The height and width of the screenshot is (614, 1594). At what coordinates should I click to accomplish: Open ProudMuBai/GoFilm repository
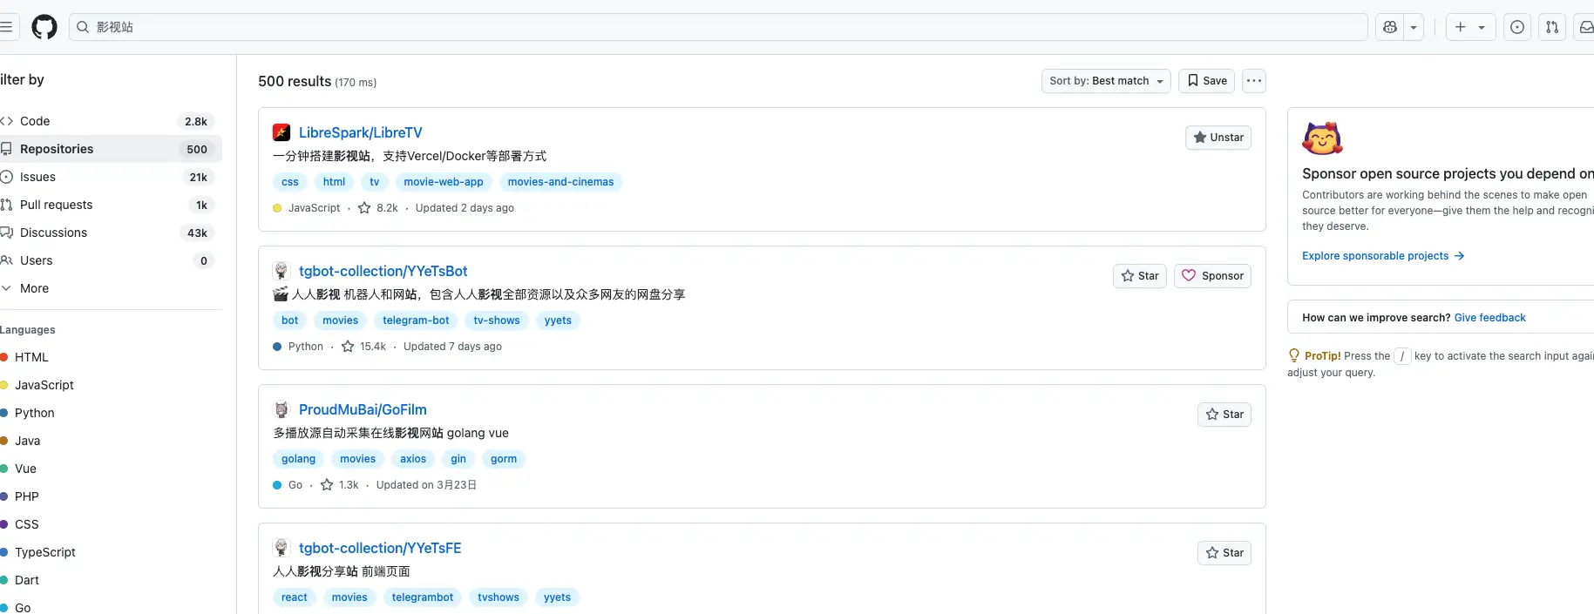pyautogui.click(x=363, y=409)
